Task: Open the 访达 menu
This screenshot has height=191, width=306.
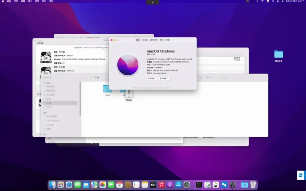Action: click(x=9, y=1)
